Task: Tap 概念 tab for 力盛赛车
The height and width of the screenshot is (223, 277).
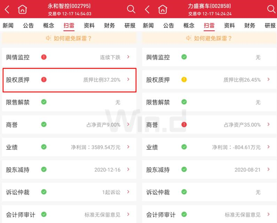Action: point(189,26)
